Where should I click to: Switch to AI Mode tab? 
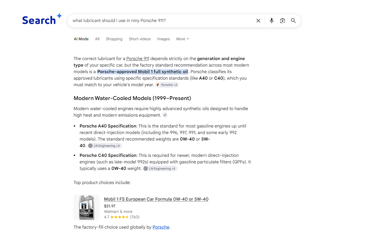click(81, 39)
